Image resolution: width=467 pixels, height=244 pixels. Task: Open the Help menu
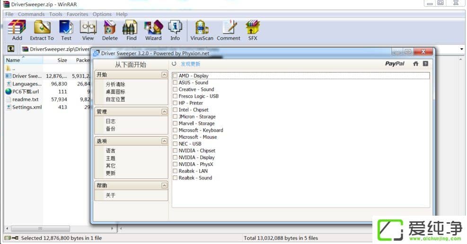[122, 14]
